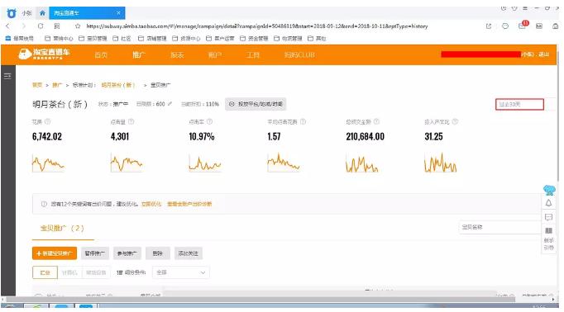
Task: Refresh the page with the reload icon
Action: coord(41,26)
